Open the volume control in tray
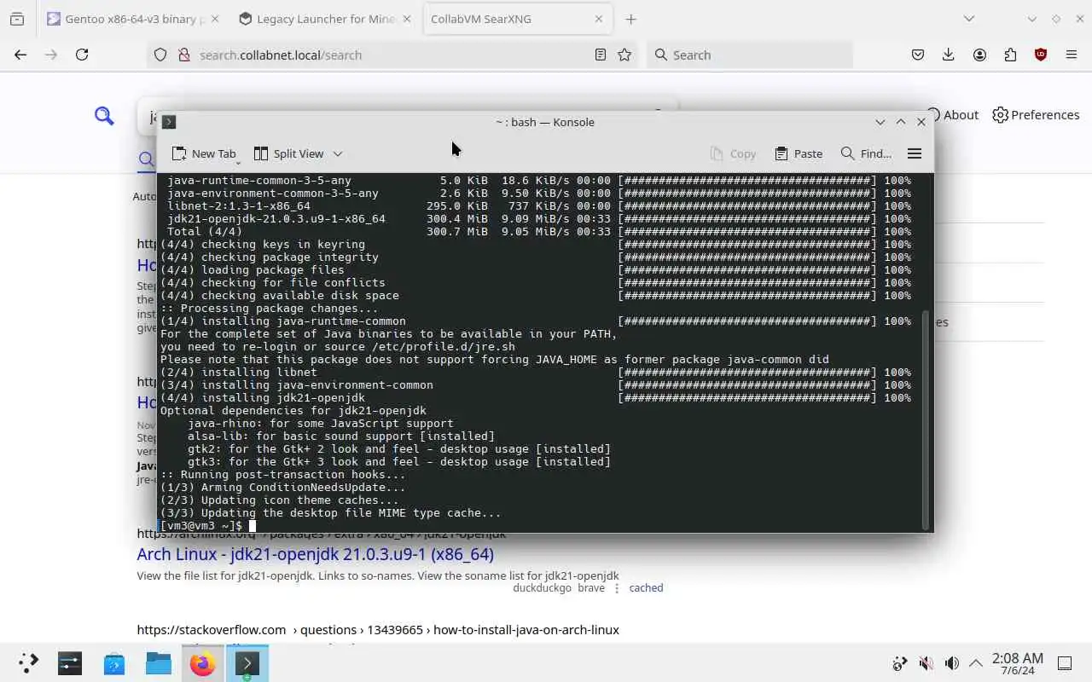Screen dimensions: 1092x682 point(951,663)
